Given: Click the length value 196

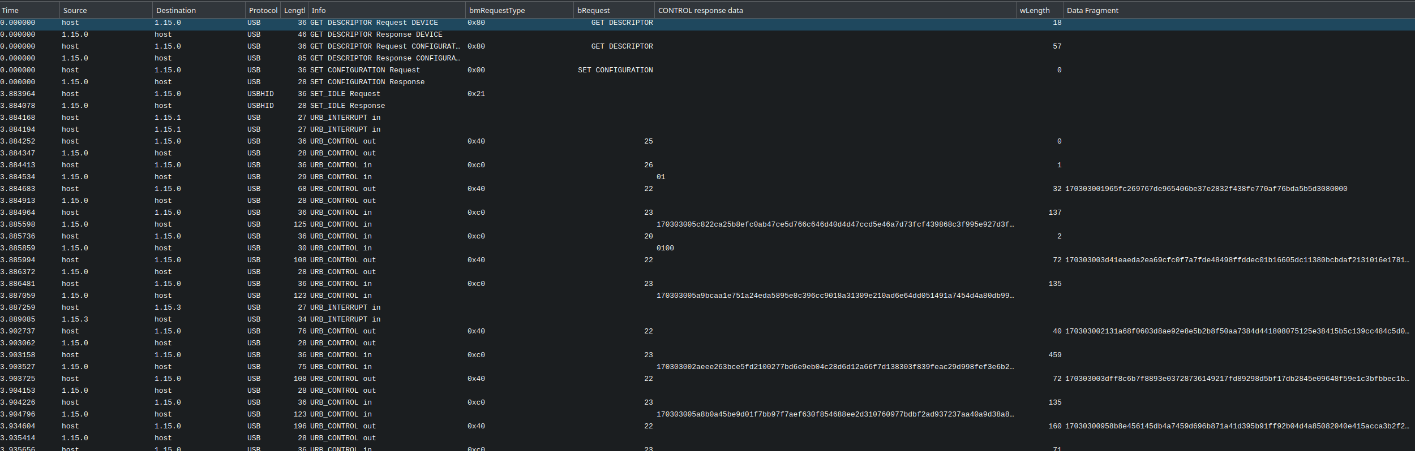Looking at the screenshot, I should point(300,426).
